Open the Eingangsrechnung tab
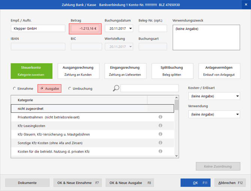The height and width of the screenshot is (191, 251). pos(125,71)
